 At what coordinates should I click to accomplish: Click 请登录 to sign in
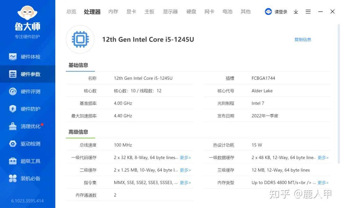coord(281,12)
